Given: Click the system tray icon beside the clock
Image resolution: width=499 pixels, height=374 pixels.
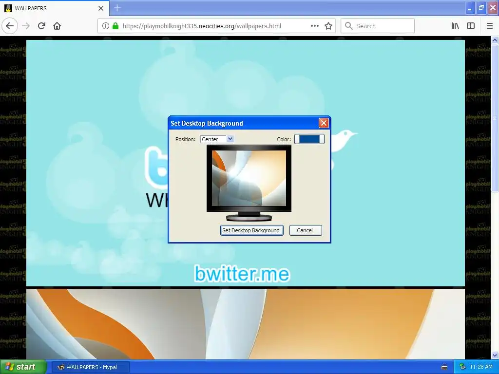Looking at the screenshot, I should (463, 367).
